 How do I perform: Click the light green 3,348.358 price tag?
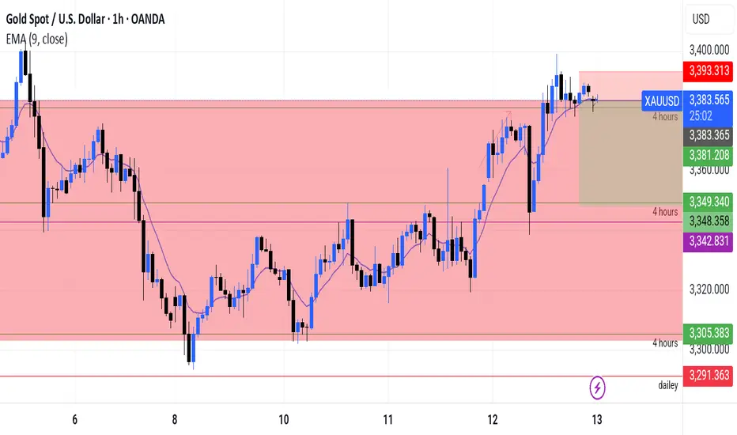pos(709,221)
